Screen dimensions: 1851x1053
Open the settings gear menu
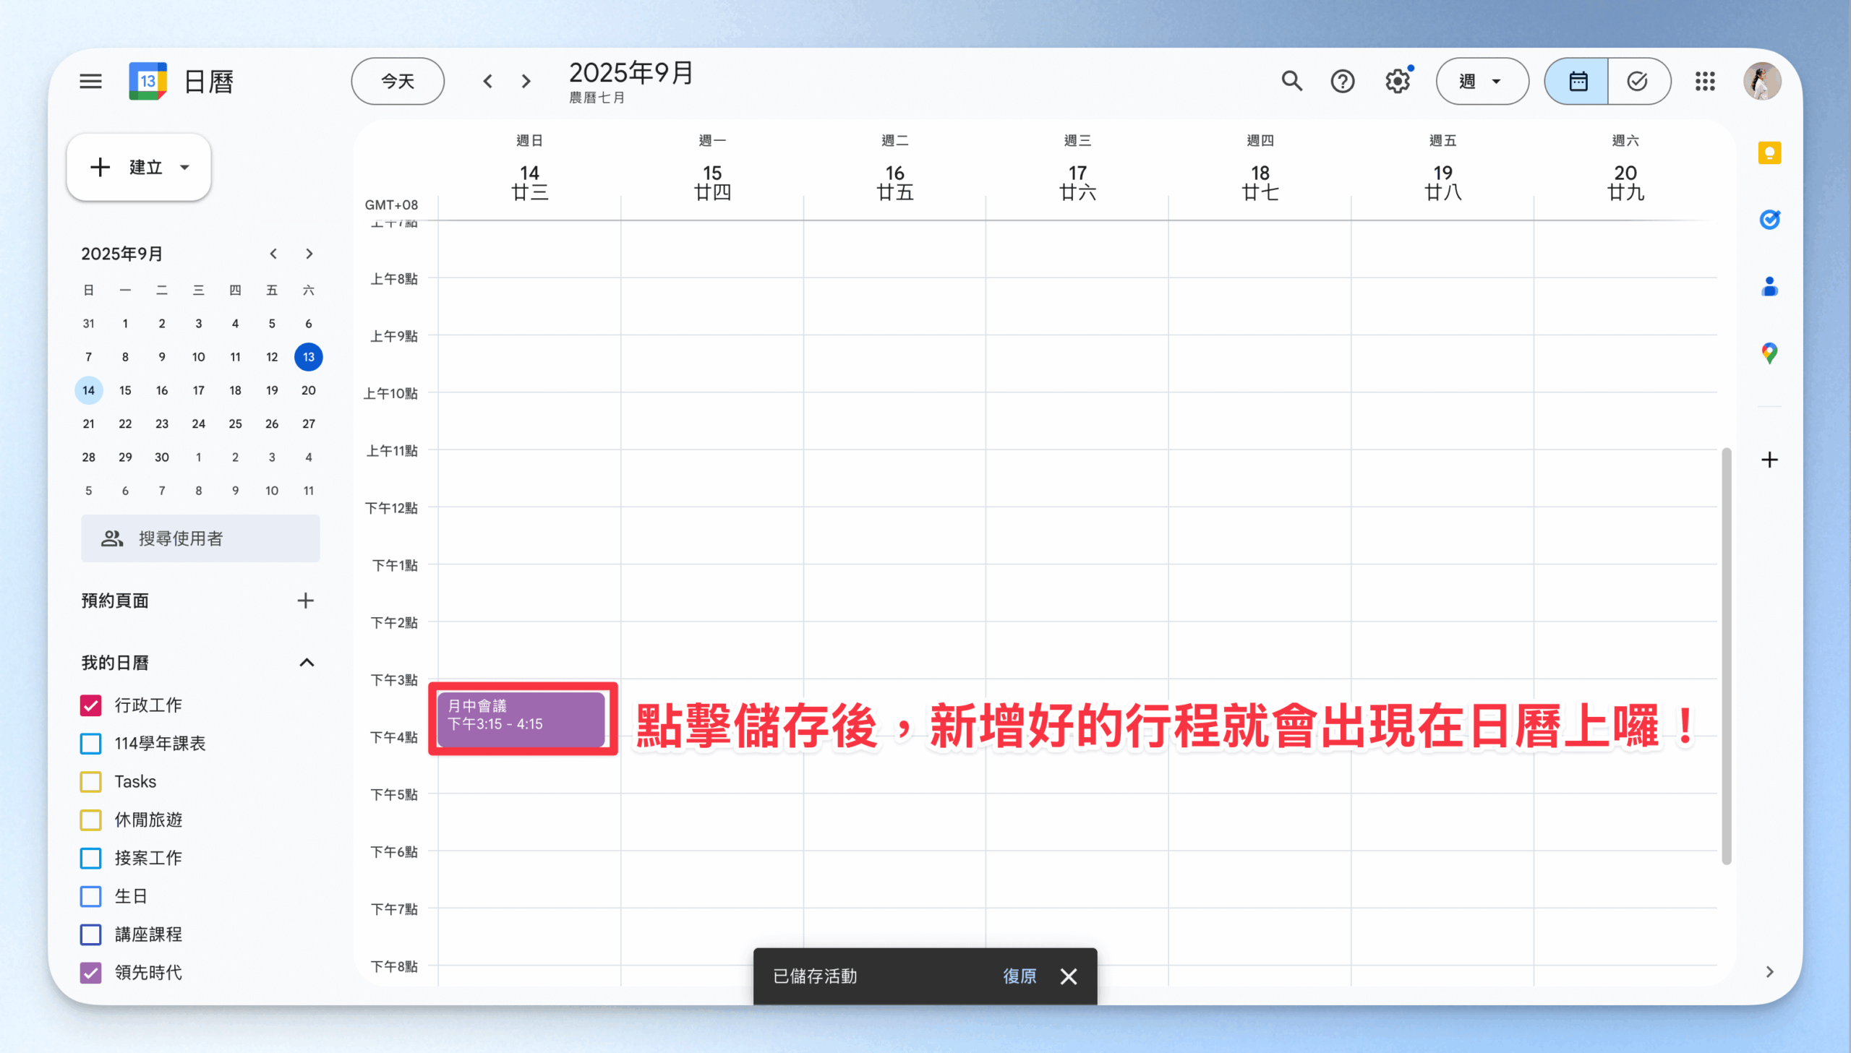(1397, 81)
